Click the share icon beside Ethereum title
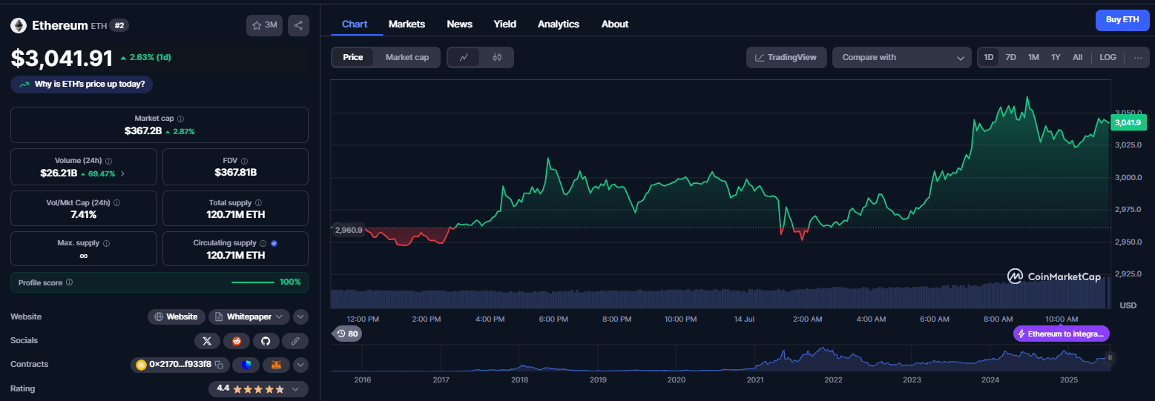 coord(298,25)
